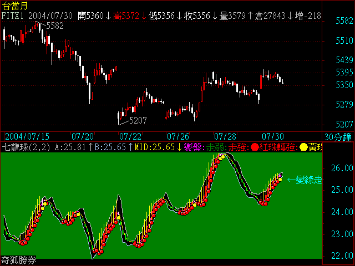Click 25.00 on the indicator axis
Image resolution: width=355 pixels, height=266 pixels.
(x=342, y=190)
